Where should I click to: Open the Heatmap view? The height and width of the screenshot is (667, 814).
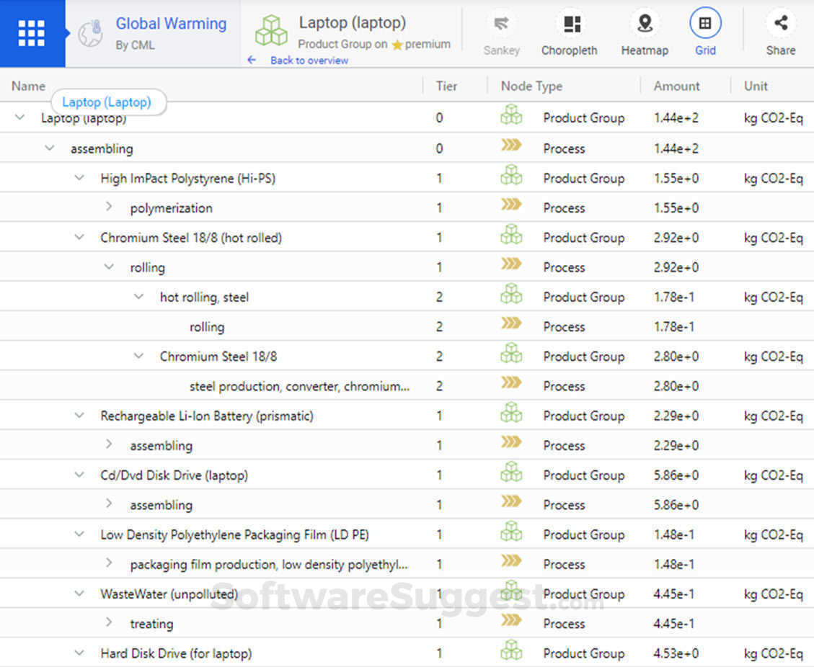pos(645,24)
